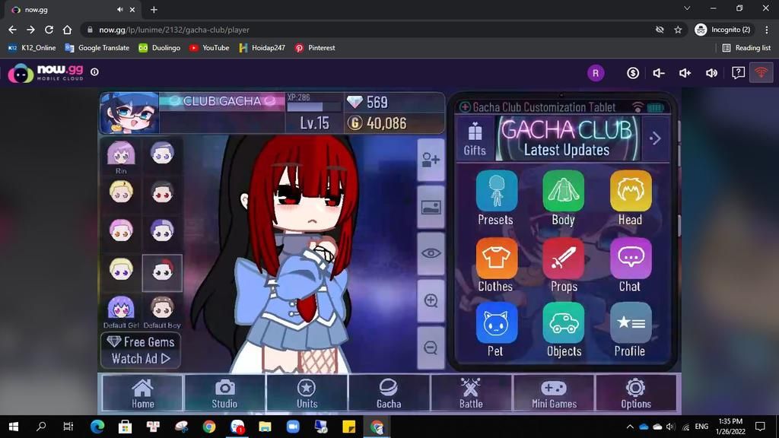The width and height of the screenshot is (779, 438).
Task: Mute the now.gg browser tab
Action: 119,9
